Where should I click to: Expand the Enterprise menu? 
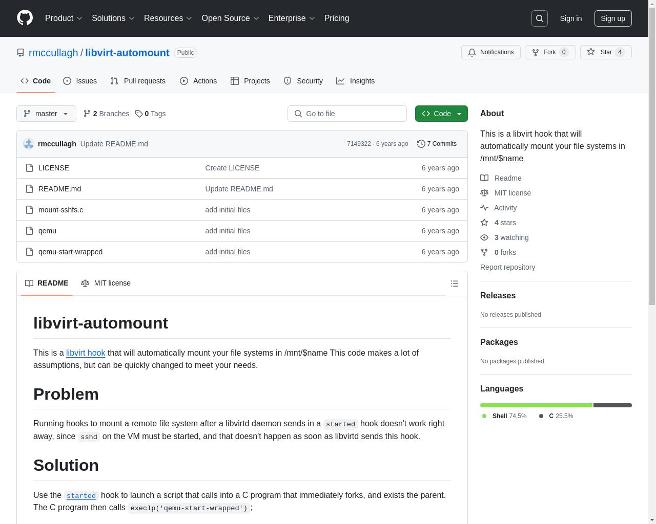click(292, 18)
